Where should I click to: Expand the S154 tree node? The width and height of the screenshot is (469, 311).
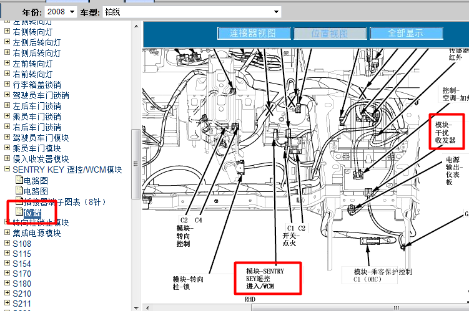pos(7,263)
